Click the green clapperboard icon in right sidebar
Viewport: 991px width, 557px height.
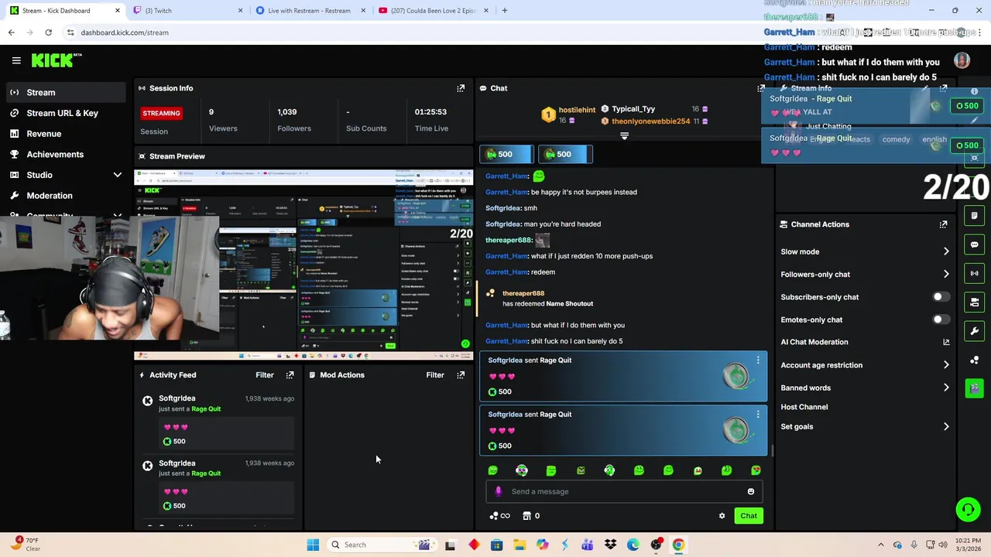(x=974, y=388)
